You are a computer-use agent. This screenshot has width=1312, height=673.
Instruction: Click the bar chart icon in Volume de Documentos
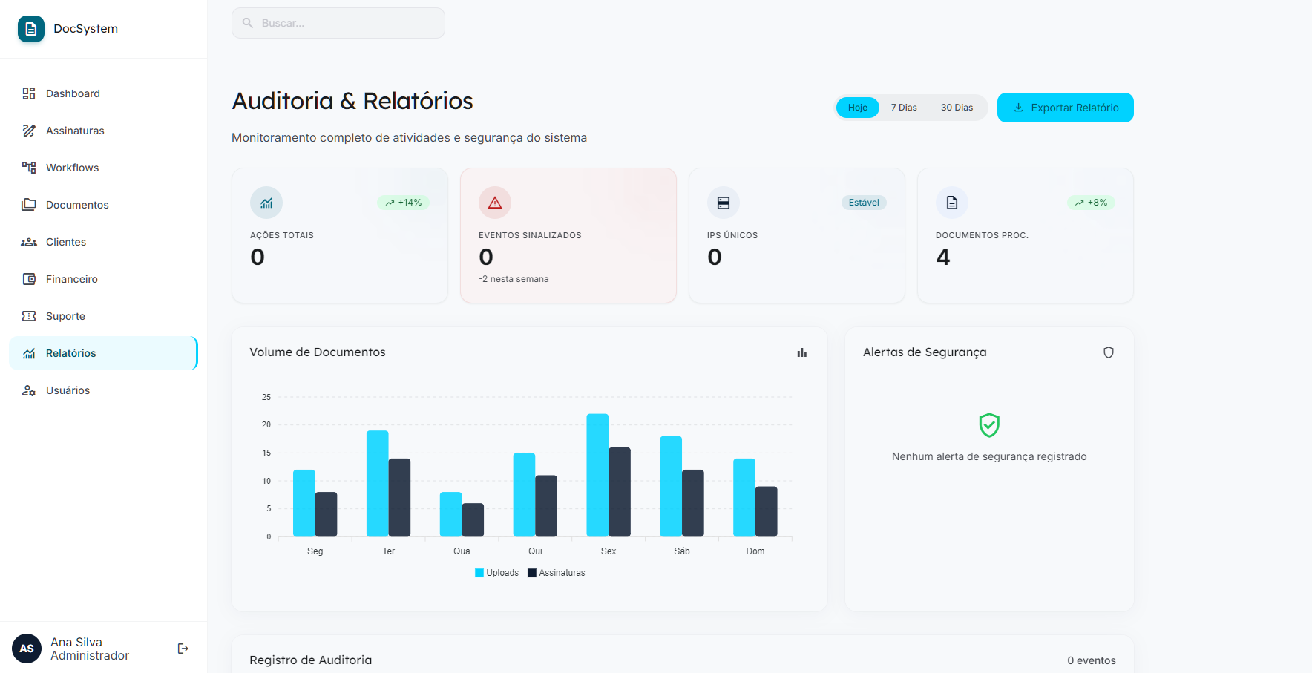[802, 352]
